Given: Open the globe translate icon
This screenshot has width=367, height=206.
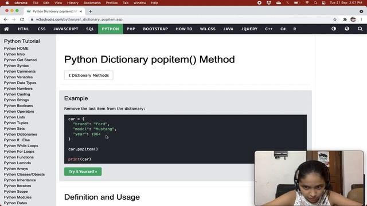Looking at the screenshot, I should click(x=347, y=29).
